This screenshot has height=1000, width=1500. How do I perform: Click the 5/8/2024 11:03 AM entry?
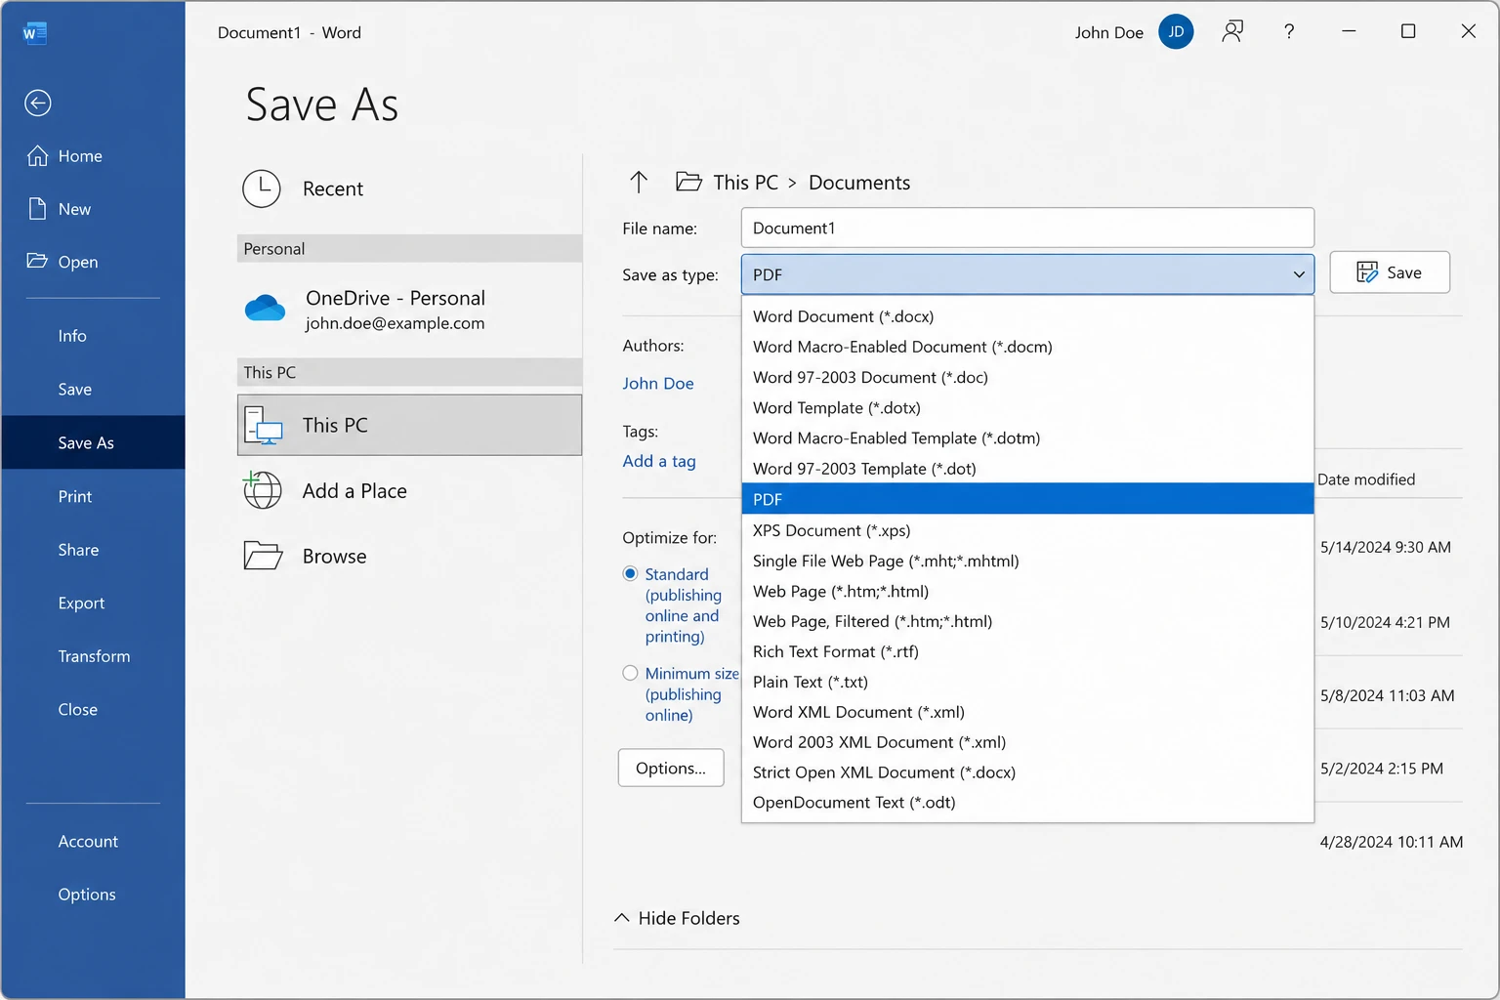pyautogui.click(x=1388, y=695)
